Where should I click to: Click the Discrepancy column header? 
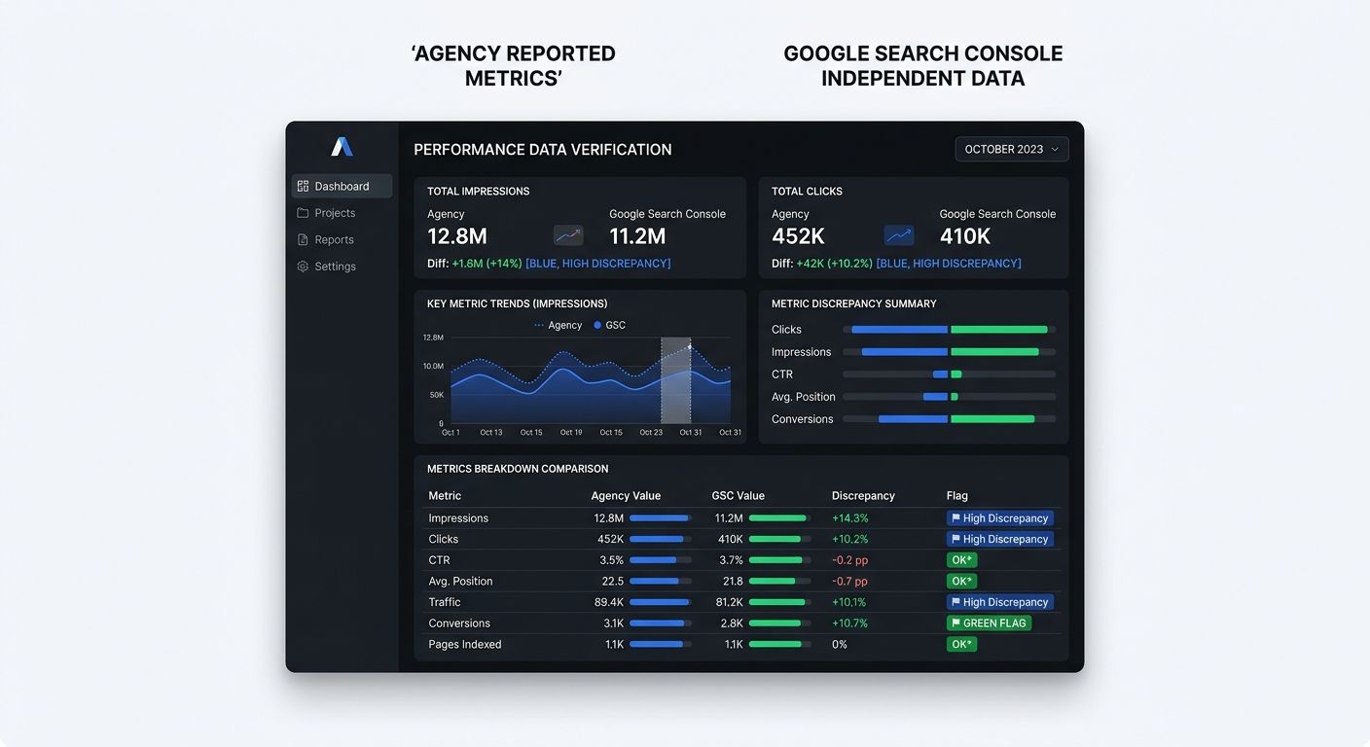(863, 496)
